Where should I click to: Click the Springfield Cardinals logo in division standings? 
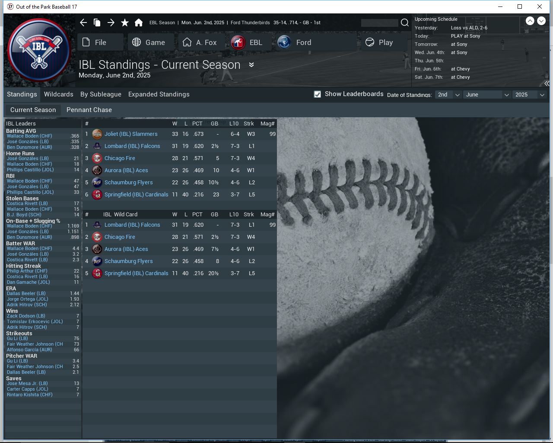(x=97, y=195)
